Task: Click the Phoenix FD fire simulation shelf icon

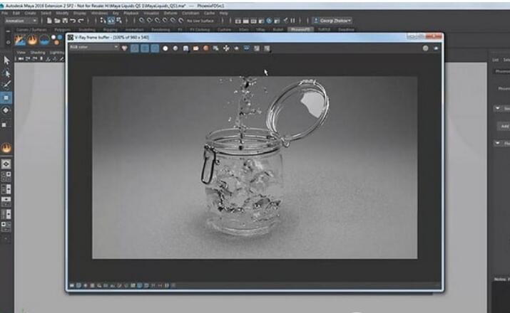Action: [33, 40]
